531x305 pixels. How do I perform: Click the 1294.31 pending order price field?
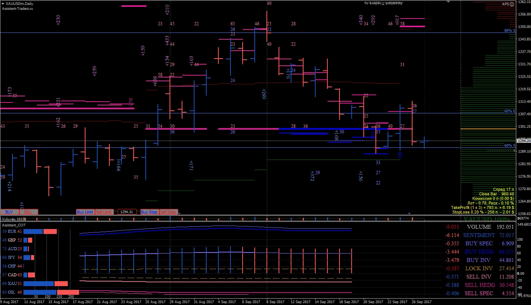127,212
